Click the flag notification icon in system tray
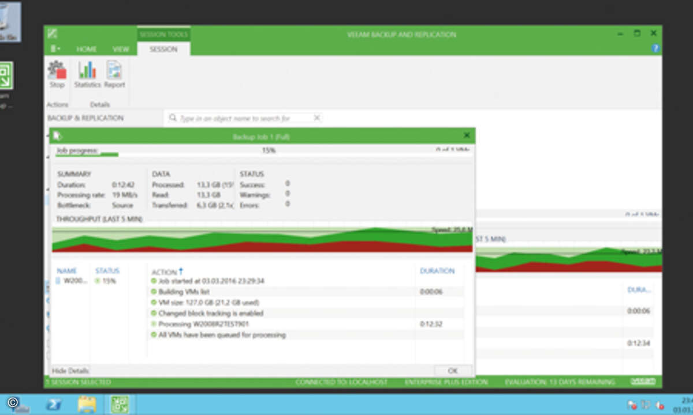The width and height of the screenshot is (693, 415). click(x=632, y=404)
